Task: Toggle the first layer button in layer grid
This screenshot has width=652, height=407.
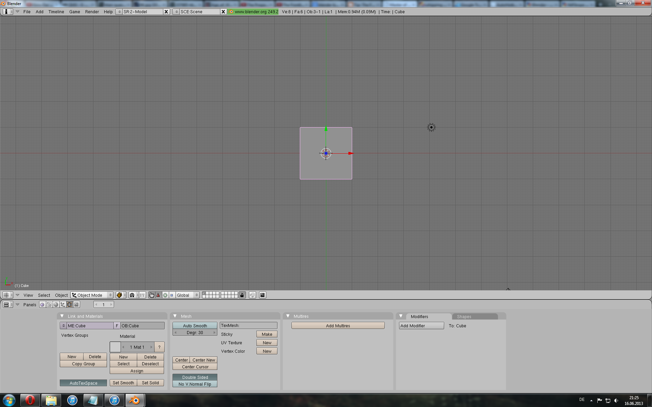Action: pos(204,293)
